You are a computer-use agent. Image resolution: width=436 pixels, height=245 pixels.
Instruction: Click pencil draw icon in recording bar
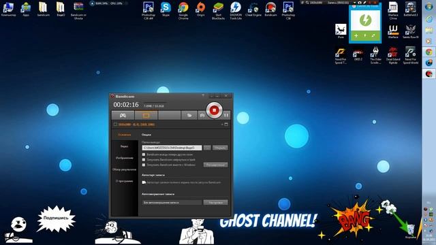(x=364, y=3)
